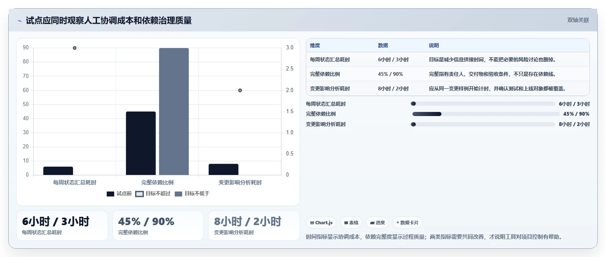Select the 维度 column header
606x257 pixels.
coord(315,46)
